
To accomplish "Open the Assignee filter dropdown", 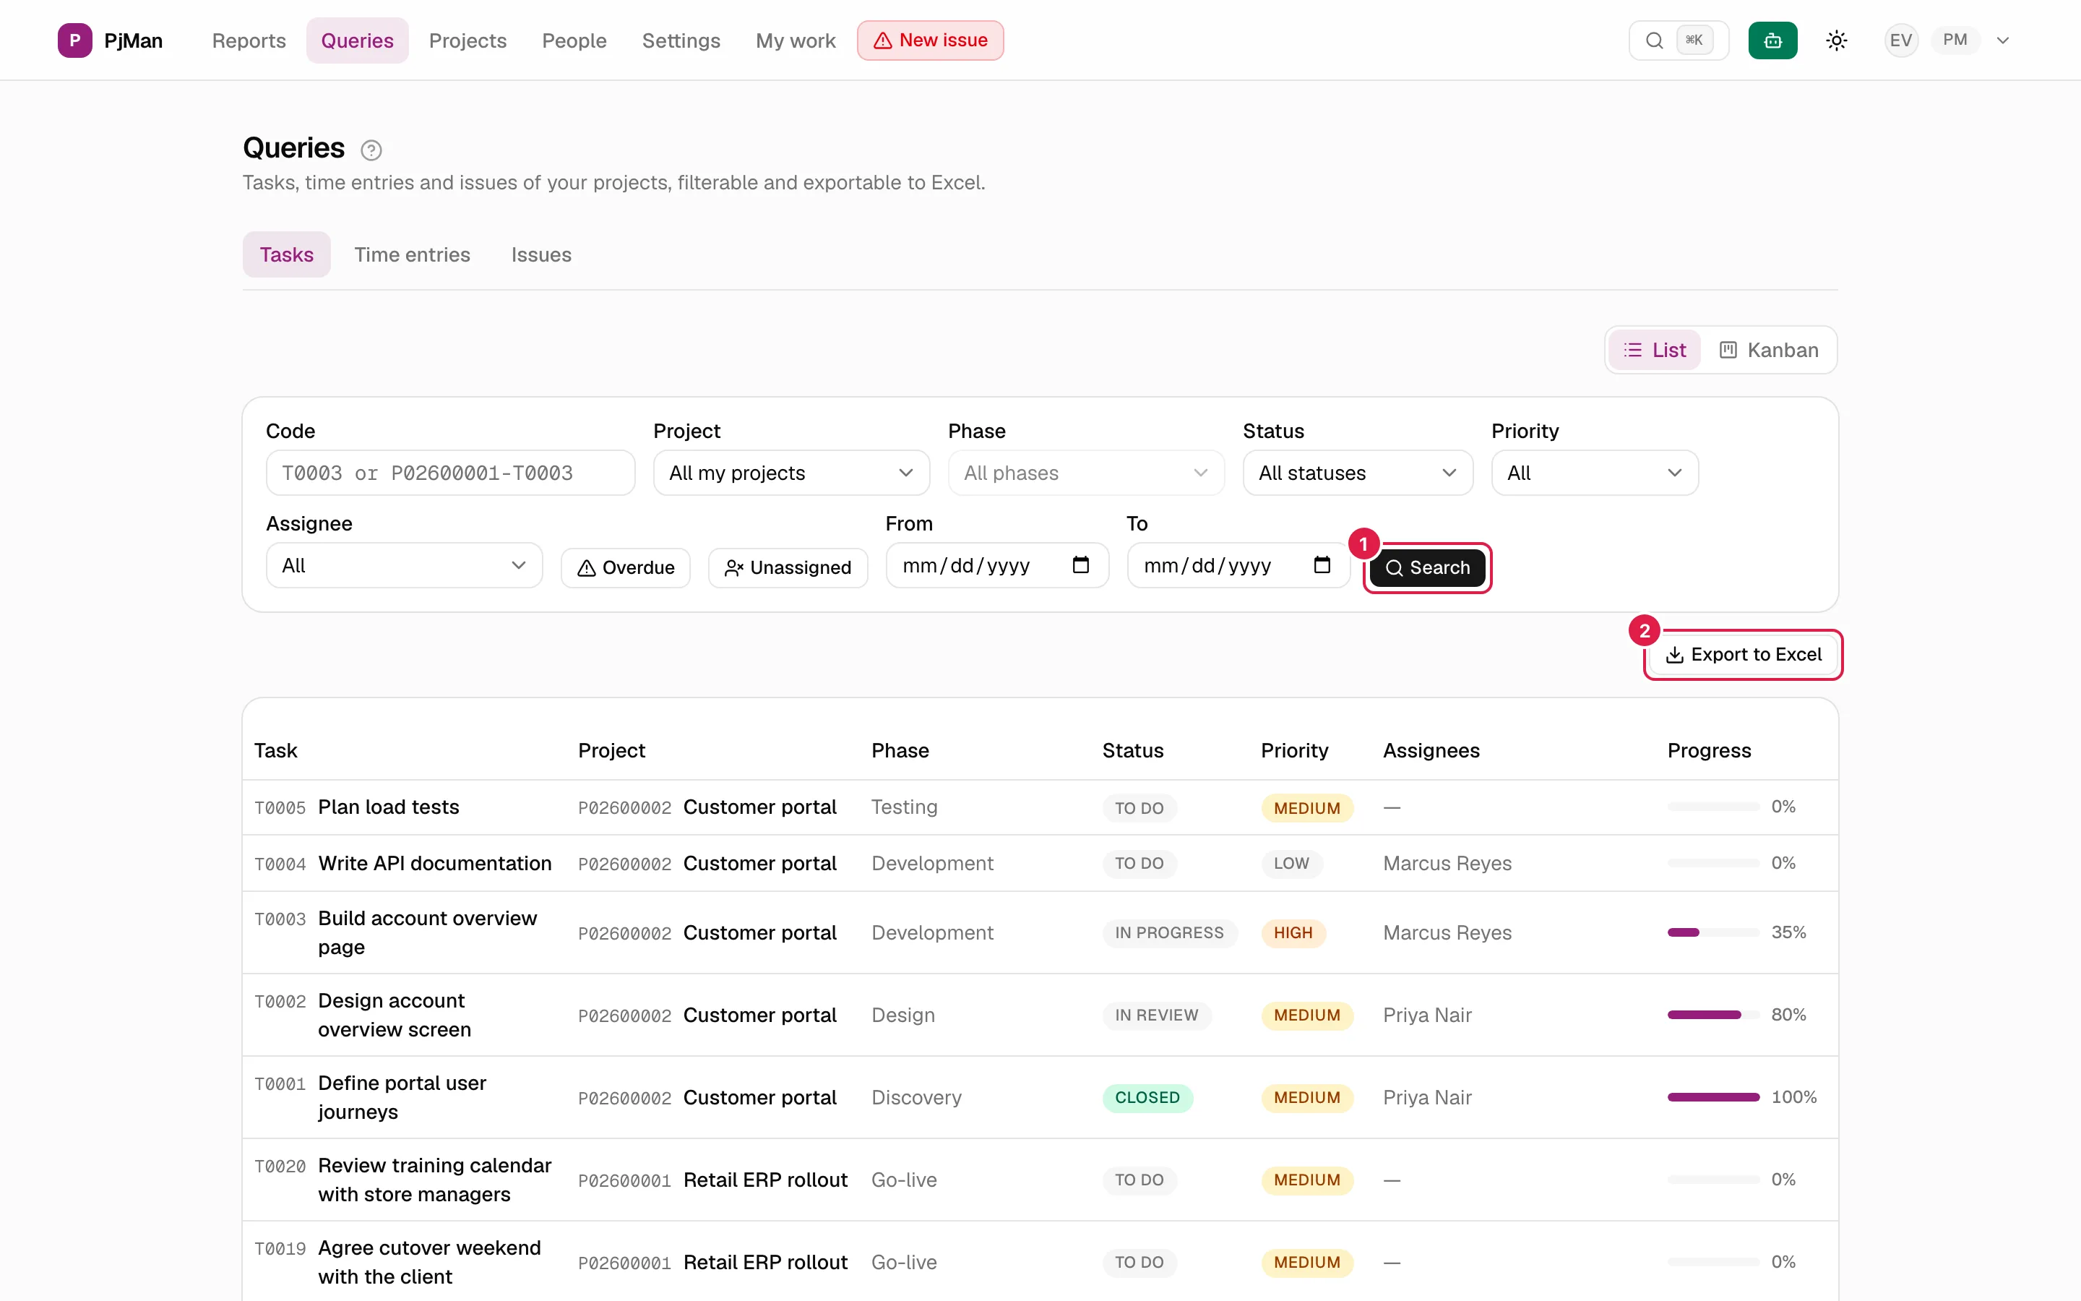I will pos(404,565).
